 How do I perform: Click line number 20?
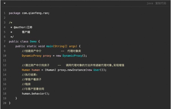pyautogui.click(x=5, y=103)
